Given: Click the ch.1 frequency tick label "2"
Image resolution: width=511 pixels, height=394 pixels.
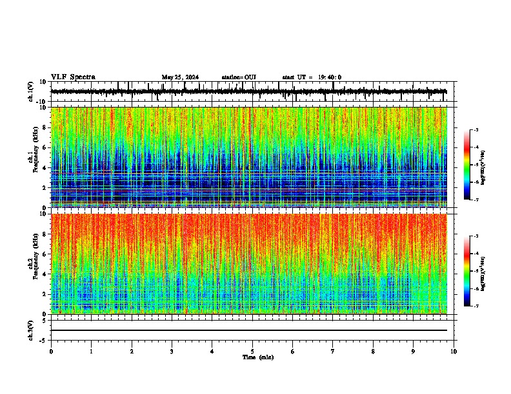Looking at the screenshot, I should [45, 188].
